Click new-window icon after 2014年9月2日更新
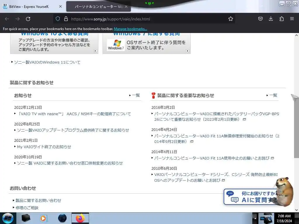 pyautogui.click(x=192, y=141)
